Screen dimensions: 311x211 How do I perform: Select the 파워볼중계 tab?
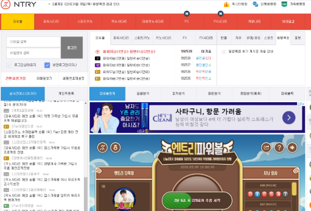107,93
